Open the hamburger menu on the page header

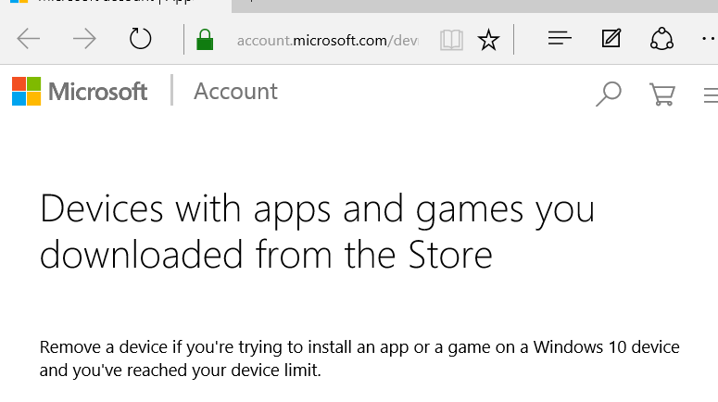point(711,94)
